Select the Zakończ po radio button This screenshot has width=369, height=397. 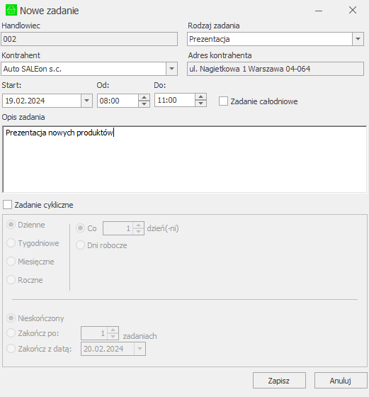pyautogui.click(x=11, y=333)
